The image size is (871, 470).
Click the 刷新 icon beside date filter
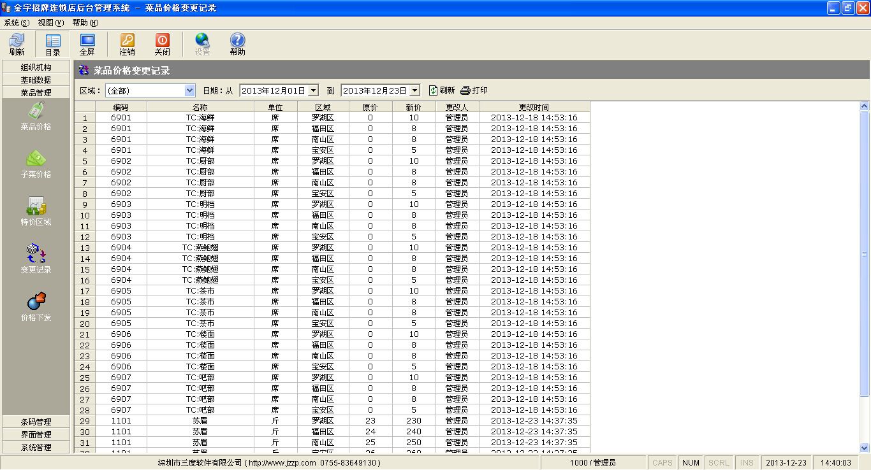tap(441, 90)
